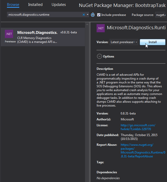Viewport: 167px width, 182px height.
Task: Click the Thursday, October 15, 2015 publish date
Action: point(139,137)
